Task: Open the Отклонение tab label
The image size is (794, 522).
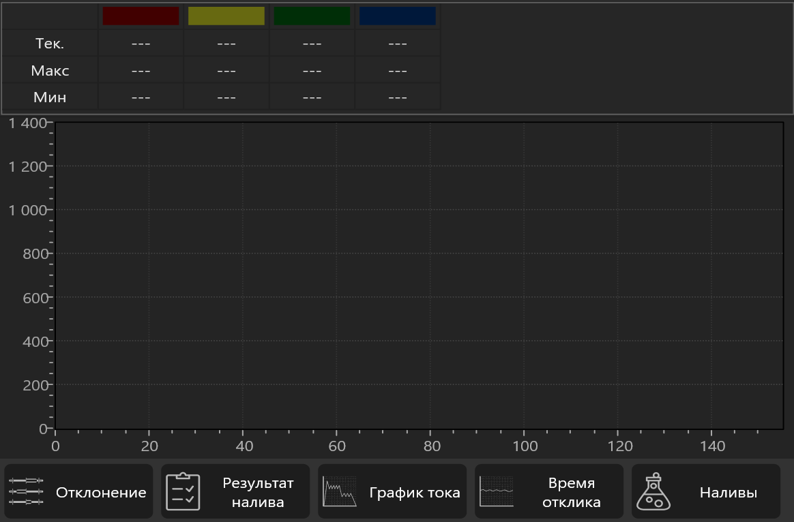Action: coord(101,492)
